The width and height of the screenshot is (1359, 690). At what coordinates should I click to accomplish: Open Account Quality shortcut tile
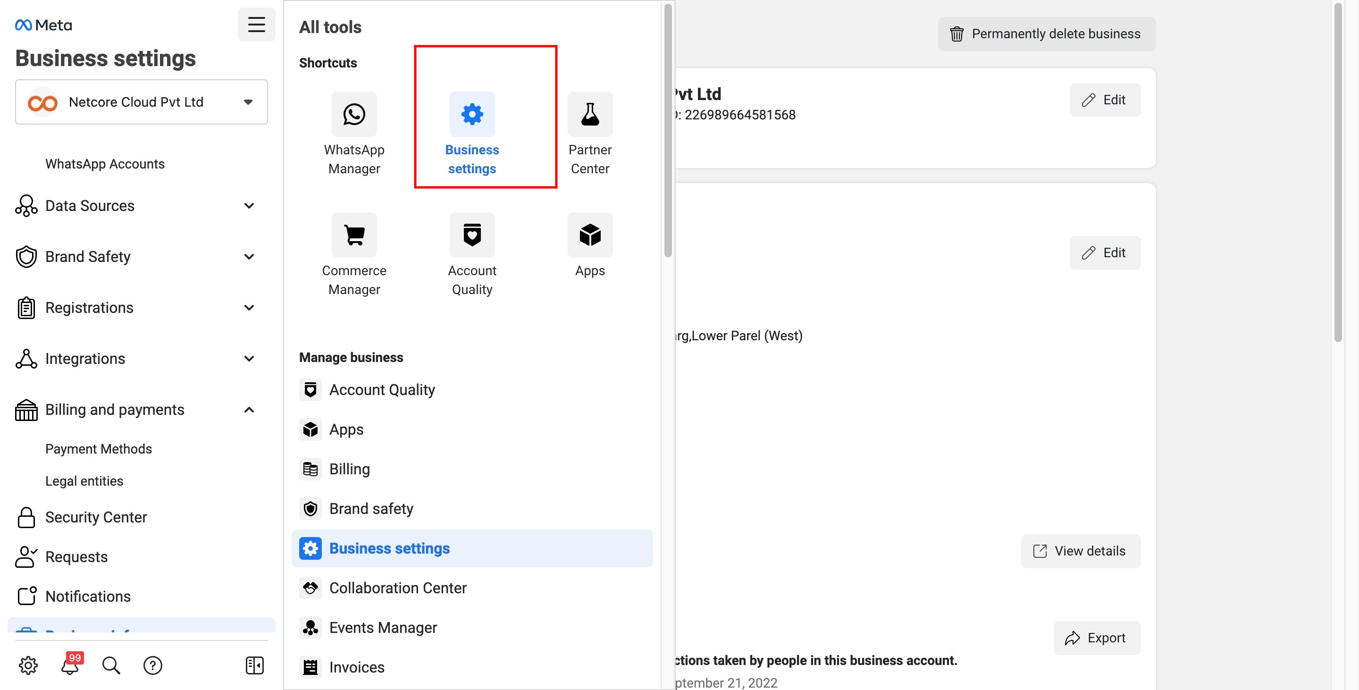tap(472, 236)
